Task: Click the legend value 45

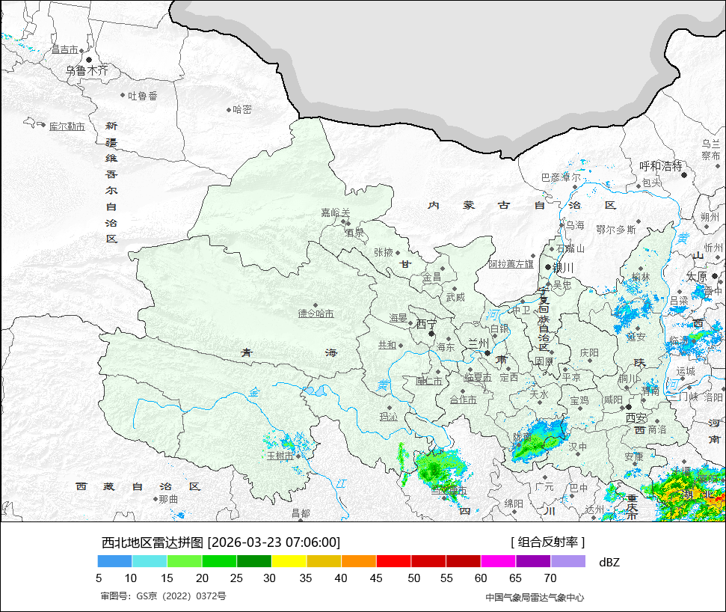Action: pyautogui.click(x=376, y=578)
